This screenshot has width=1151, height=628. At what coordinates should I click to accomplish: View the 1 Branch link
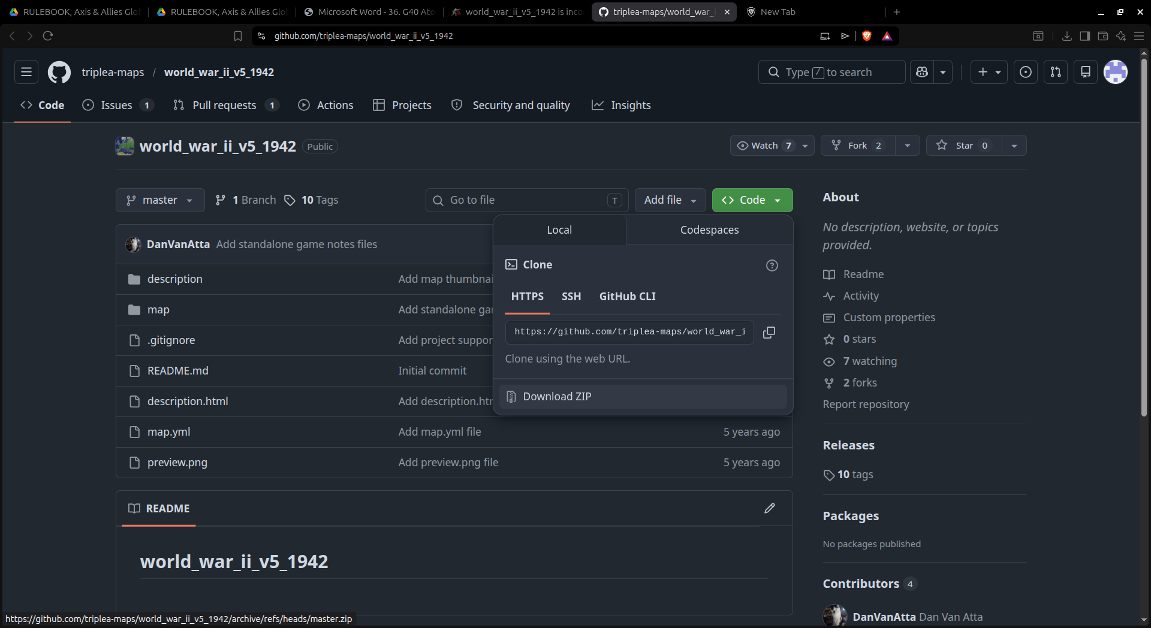[x=246, y=200]
